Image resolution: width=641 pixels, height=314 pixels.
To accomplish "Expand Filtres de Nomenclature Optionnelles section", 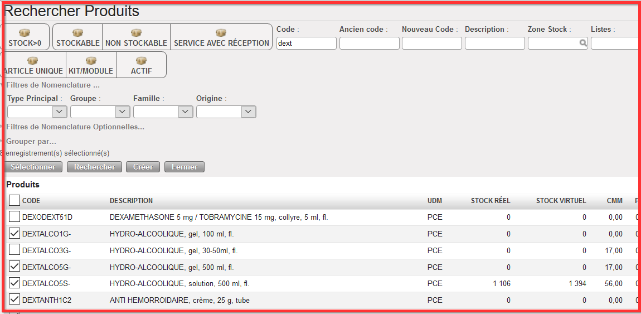I will pos(75,127).
